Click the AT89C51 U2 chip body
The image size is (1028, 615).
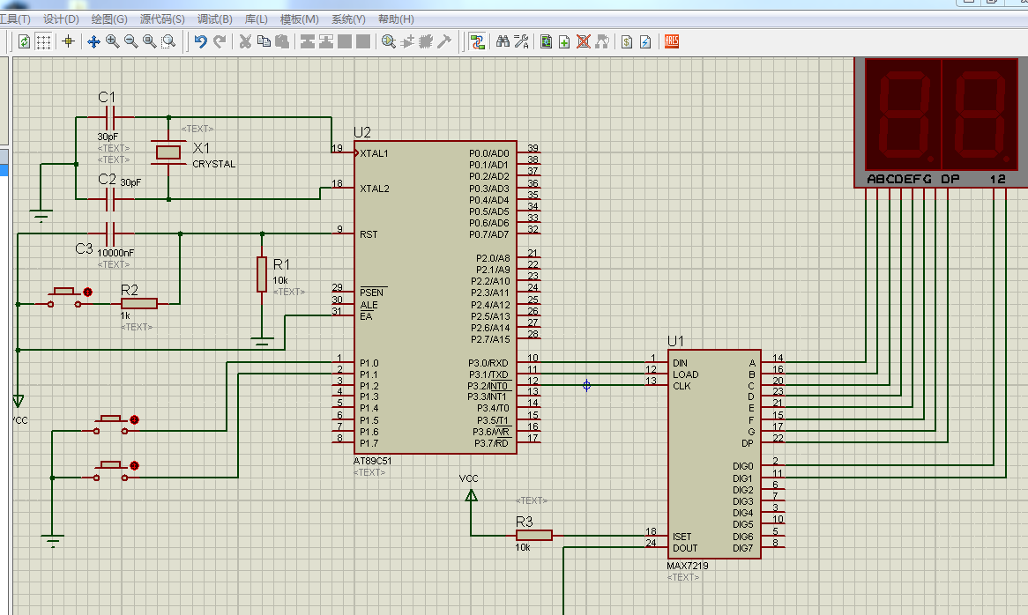point(436,297)
